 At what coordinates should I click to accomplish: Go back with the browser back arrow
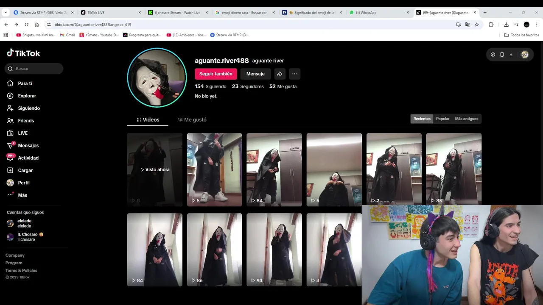(x=6, y=25)
